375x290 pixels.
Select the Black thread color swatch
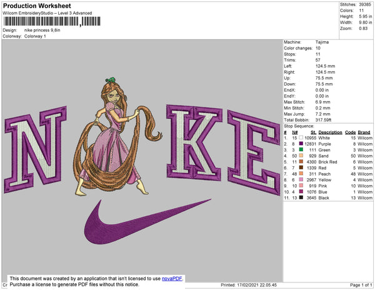click(x=301, y=197)
